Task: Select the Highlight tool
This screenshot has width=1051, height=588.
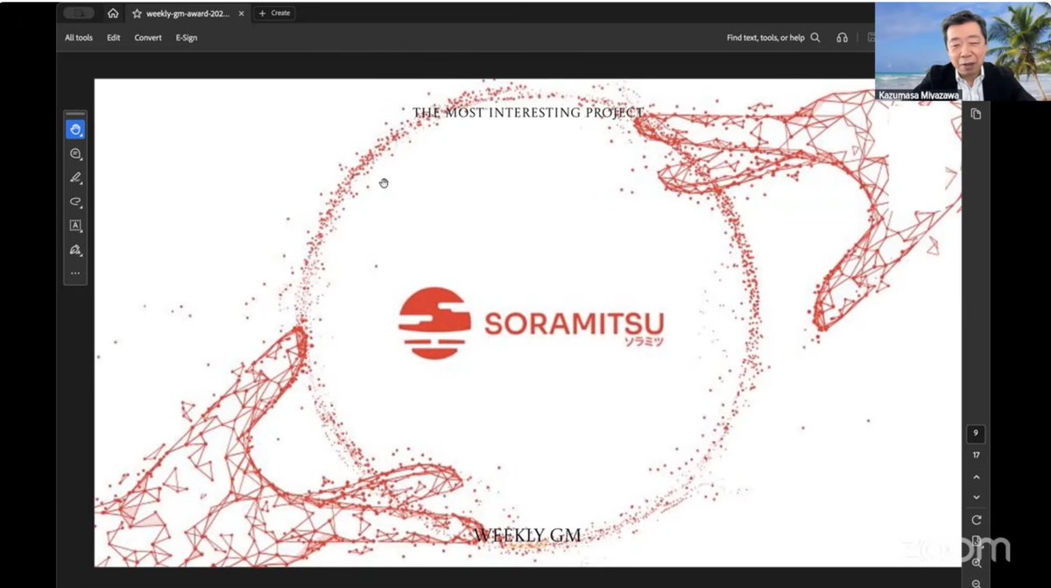Action: click(75, 177)
